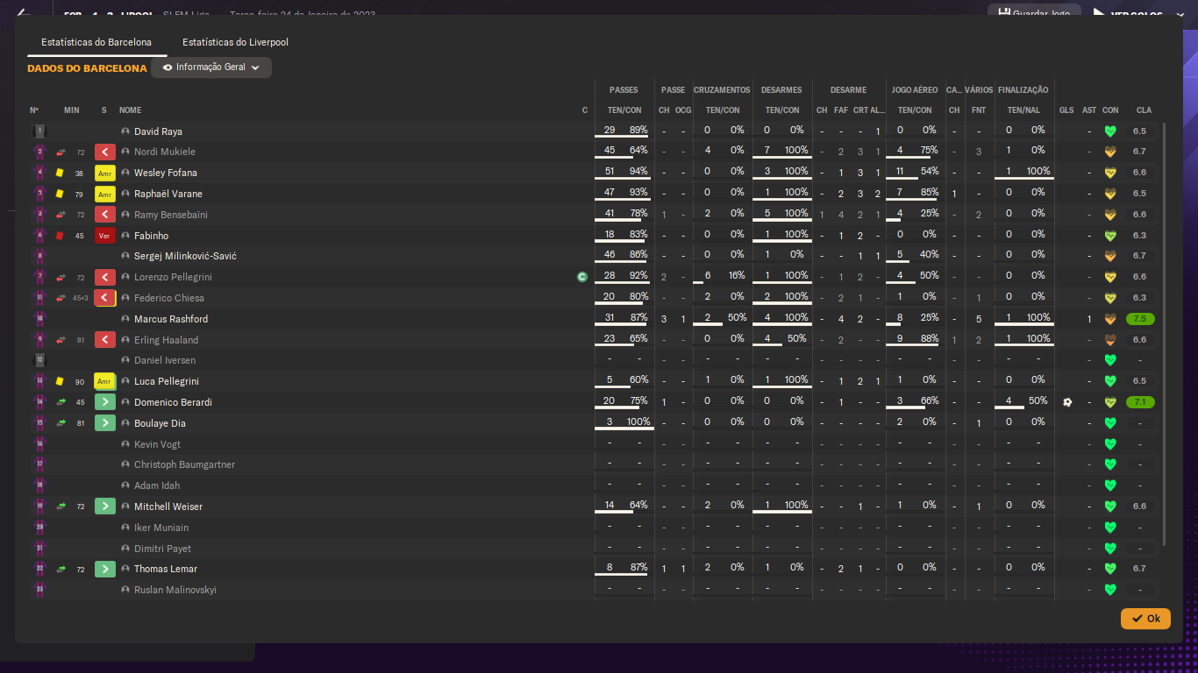This screenshot has width=1198, height=673.
Task: Click the green substituted-on arrow for Thomas Lemar
Action: (105, 569)
